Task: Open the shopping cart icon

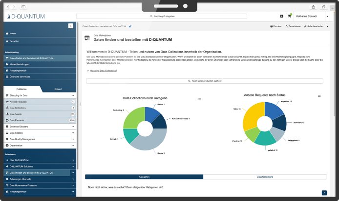Action: [290, 16]
